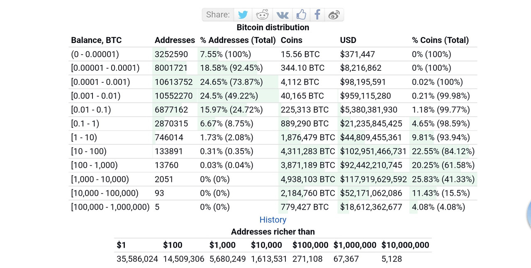Click the coins value "889,290 BTC"

click(x=304, y=124)
